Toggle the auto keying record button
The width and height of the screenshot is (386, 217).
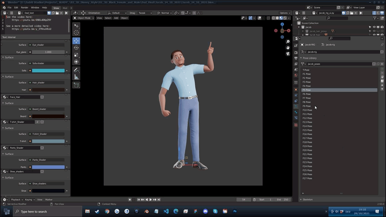[x=130, y=200]
